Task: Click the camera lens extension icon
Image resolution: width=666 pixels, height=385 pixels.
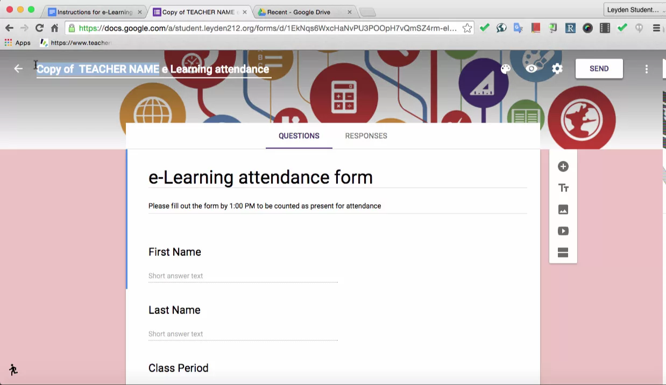Action: click(587, 28)
